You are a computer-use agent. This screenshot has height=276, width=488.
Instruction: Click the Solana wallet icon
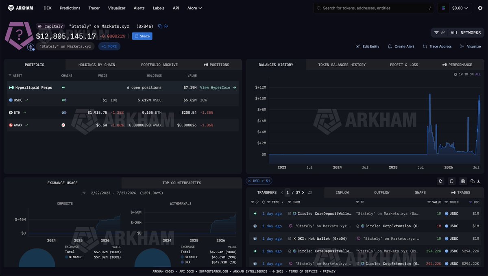443,8
